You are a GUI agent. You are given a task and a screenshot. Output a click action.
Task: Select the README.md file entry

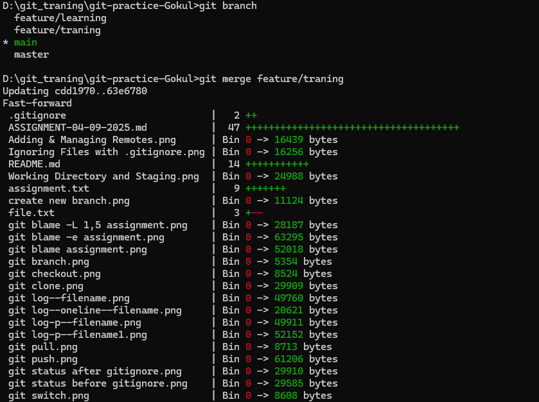(x=34, y=164)
